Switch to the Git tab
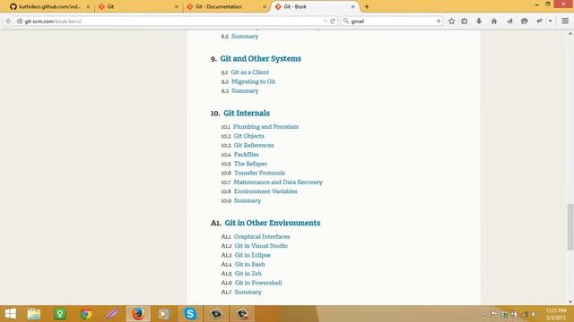574x322 pixels. [138, 6]
